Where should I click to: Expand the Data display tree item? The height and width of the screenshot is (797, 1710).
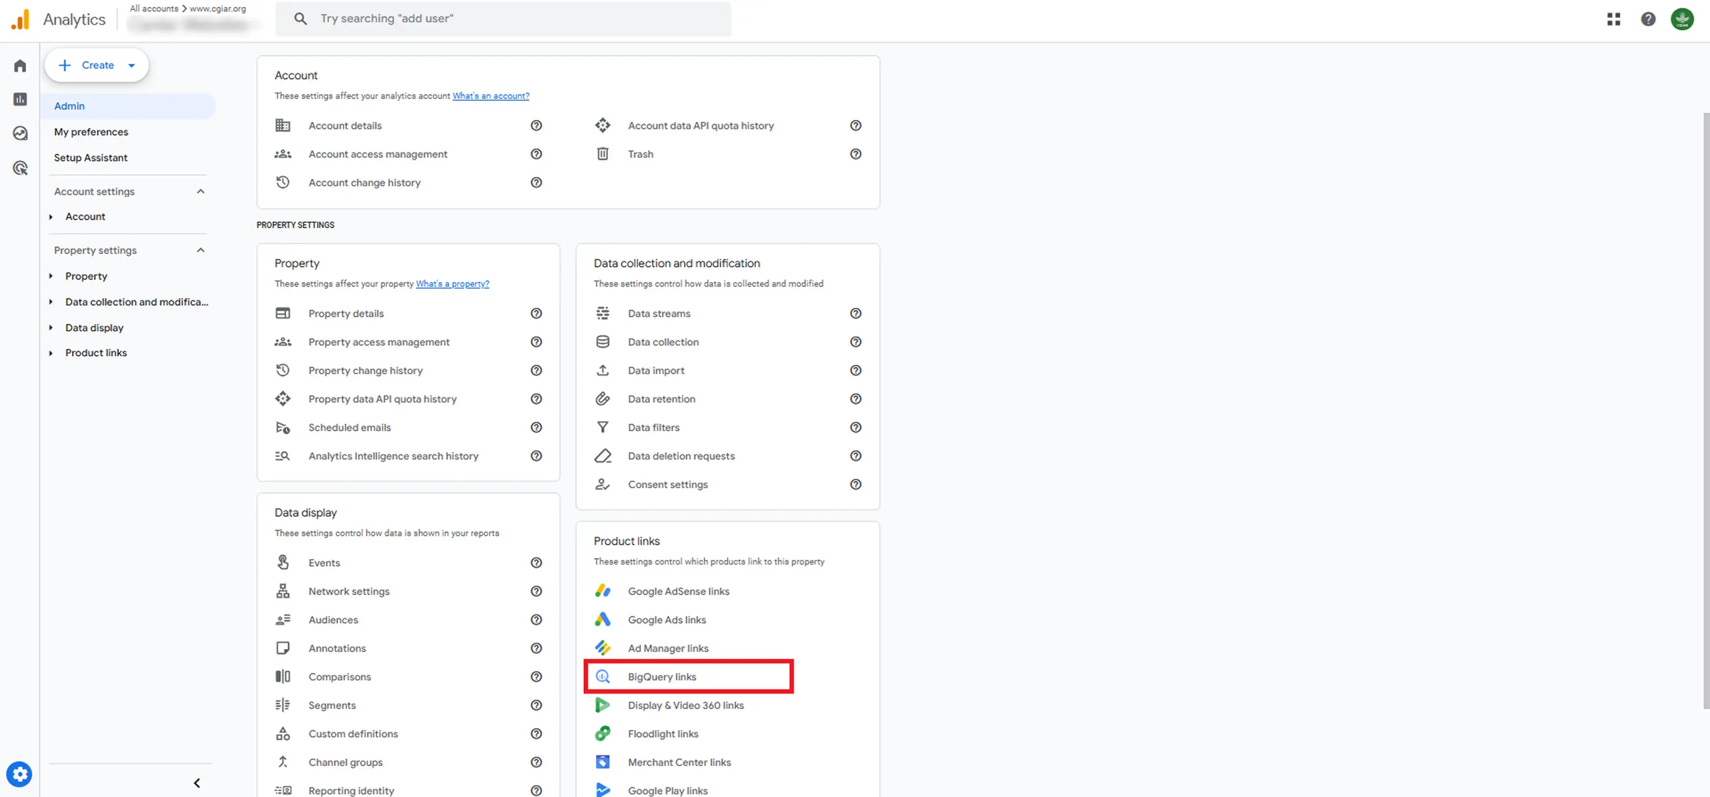51,328
